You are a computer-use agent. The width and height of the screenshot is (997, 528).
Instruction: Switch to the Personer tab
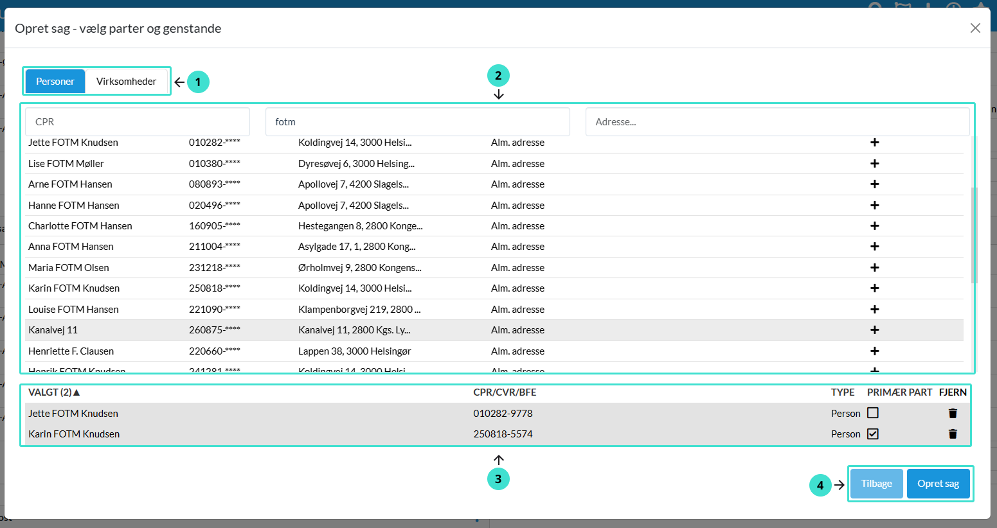click(x=55, y=82)
